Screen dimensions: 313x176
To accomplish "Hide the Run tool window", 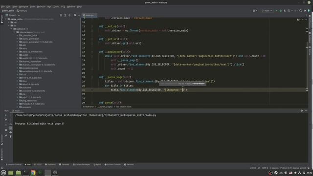I will click(x=306, y=111).
